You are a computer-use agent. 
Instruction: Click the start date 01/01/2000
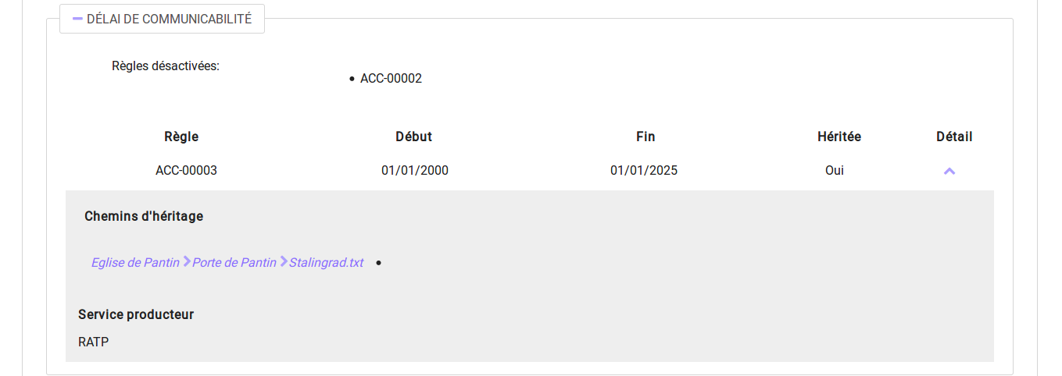(415, 170)
